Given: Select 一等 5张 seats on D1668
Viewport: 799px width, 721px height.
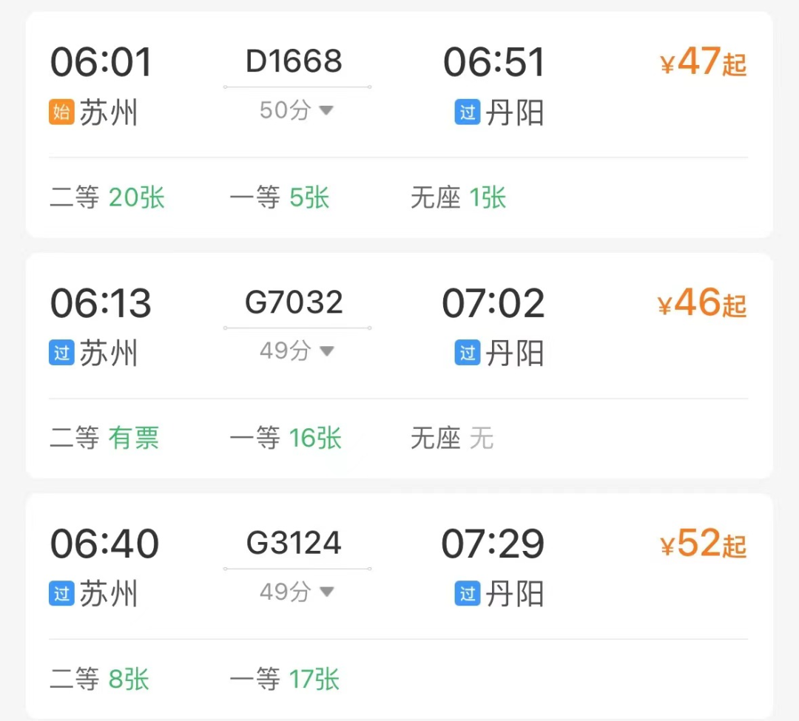Looking at the screenshot, I should click(x=279, y=198).
